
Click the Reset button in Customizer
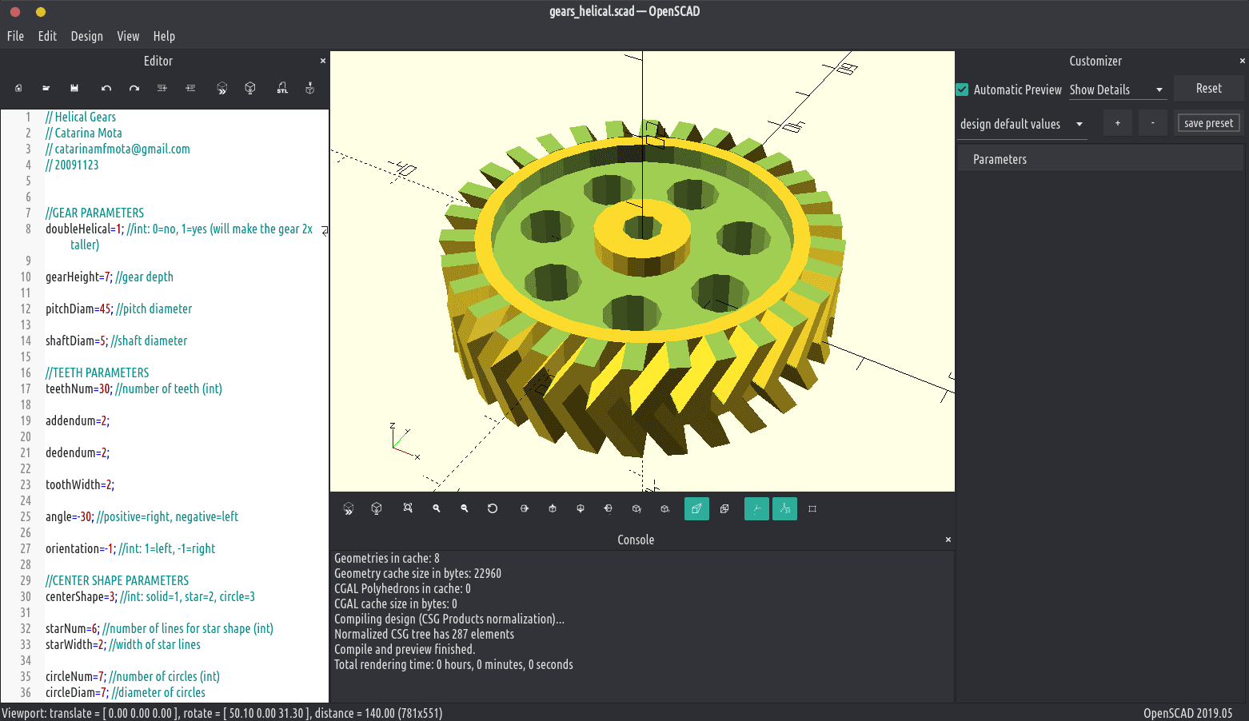pos(1208,89)
